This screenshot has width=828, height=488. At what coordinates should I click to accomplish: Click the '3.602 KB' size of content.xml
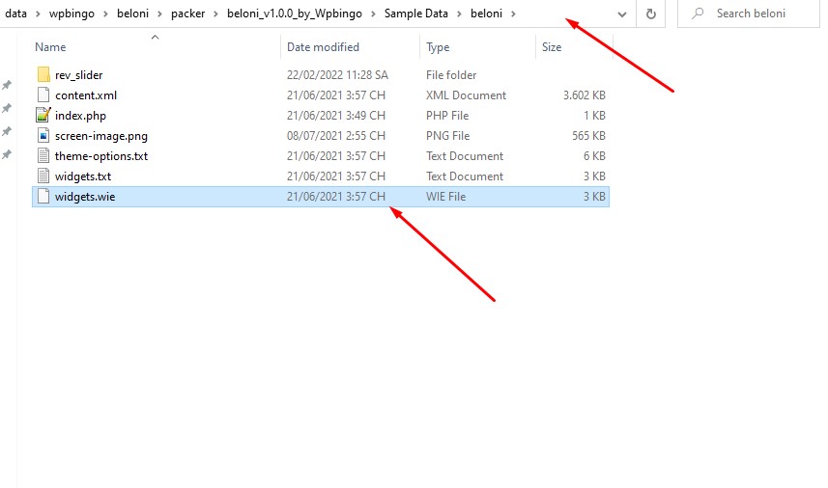[x=584, y=95]
